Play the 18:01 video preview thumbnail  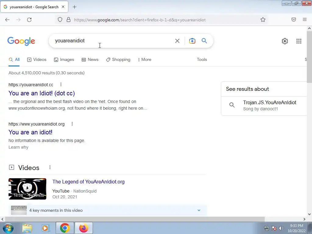pyautogui.click(x=27, y=189)
